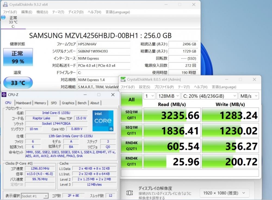This screenshot has height=200, width=272.
Task: Click the serial number field S6B6NF1W994393
Action: (x=103, y=51)
